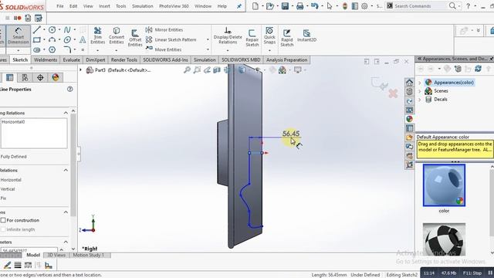Switch to the Weldments tab
494x278 pixels.
(x=46, y=60)
